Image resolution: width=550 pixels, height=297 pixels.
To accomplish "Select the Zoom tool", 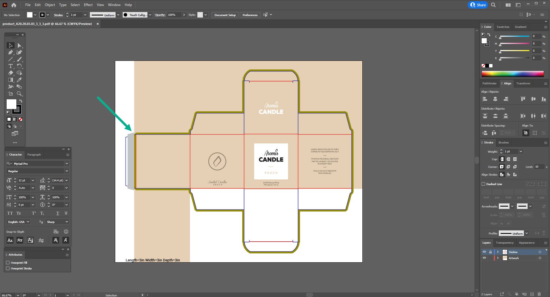I will pos(19,93).
